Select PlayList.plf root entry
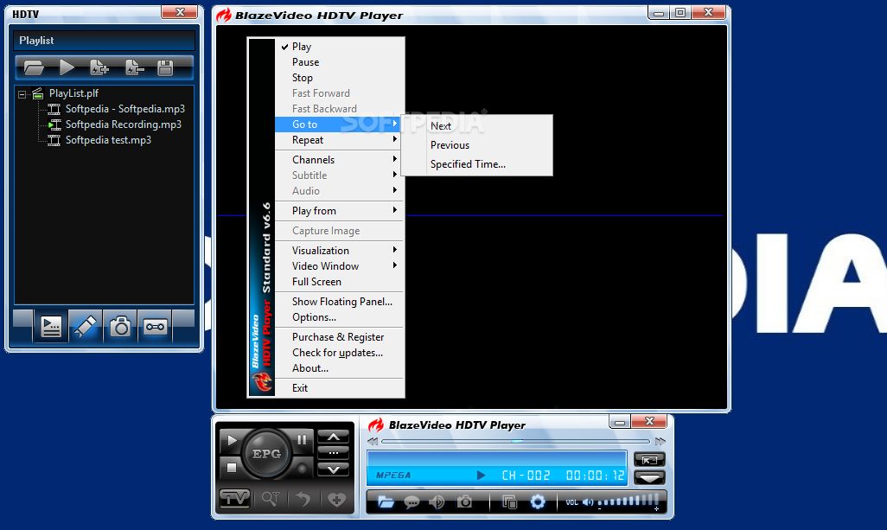 click(x=73, y=93)
